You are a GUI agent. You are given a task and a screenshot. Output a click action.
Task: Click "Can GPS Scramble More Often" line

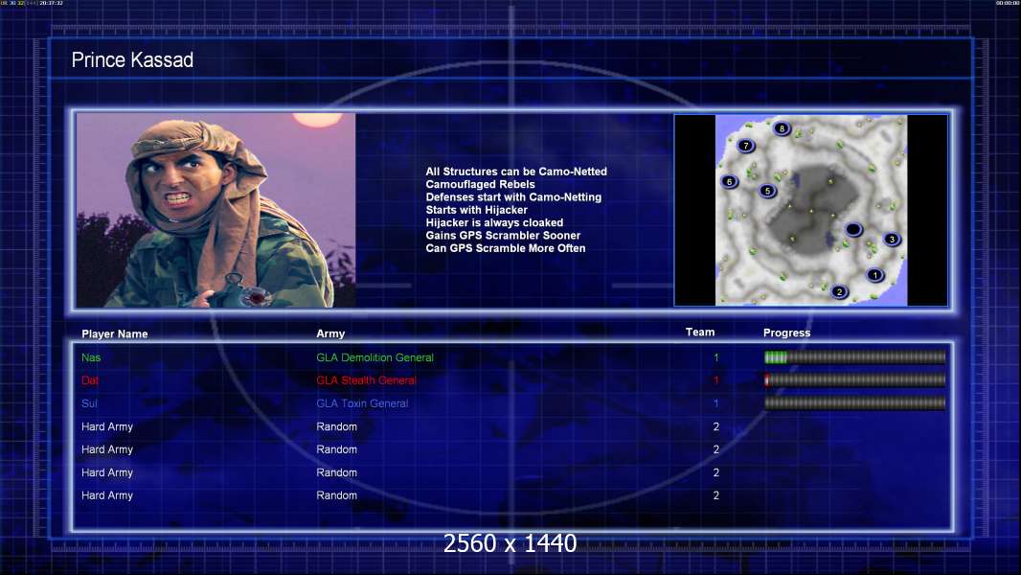(506, 248)
